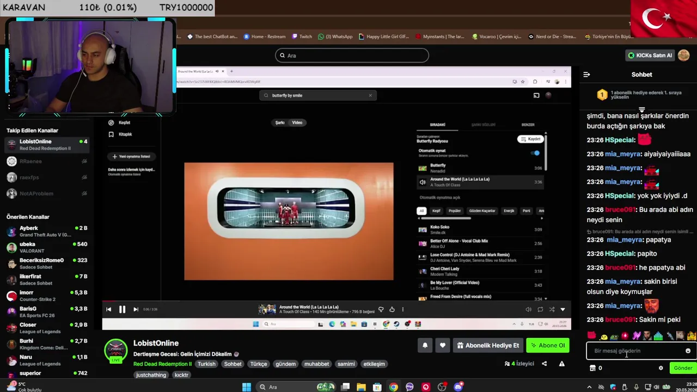Select the Video mode toggle
Image resolution: width=697 pixels, height=392 pixels.
point(297,122)
